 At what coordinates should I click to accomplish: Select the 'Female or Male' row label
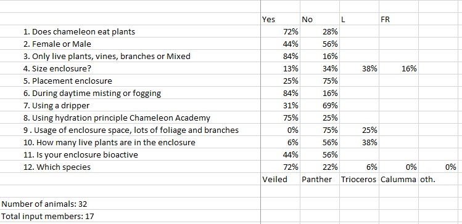[x=130, y=44]
